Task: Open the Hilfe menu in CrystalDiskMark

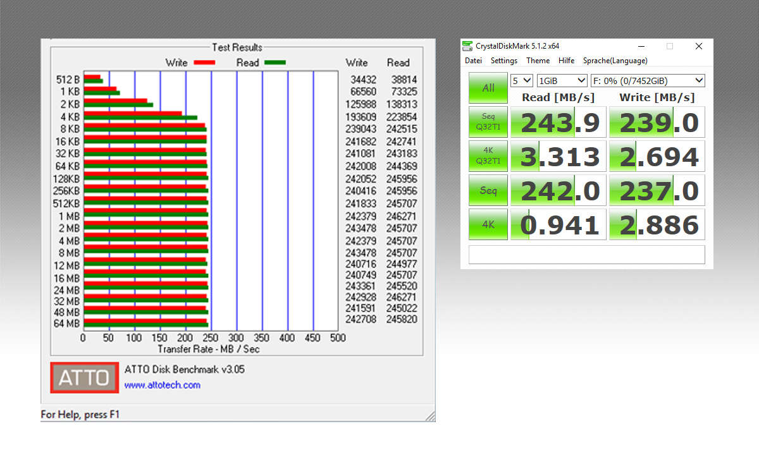Action: (567, 61)
